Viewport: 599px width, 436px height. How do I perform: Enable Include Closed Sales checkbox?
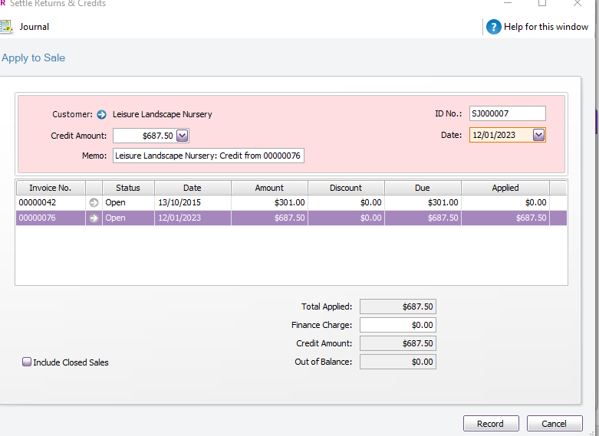point(27,362)
